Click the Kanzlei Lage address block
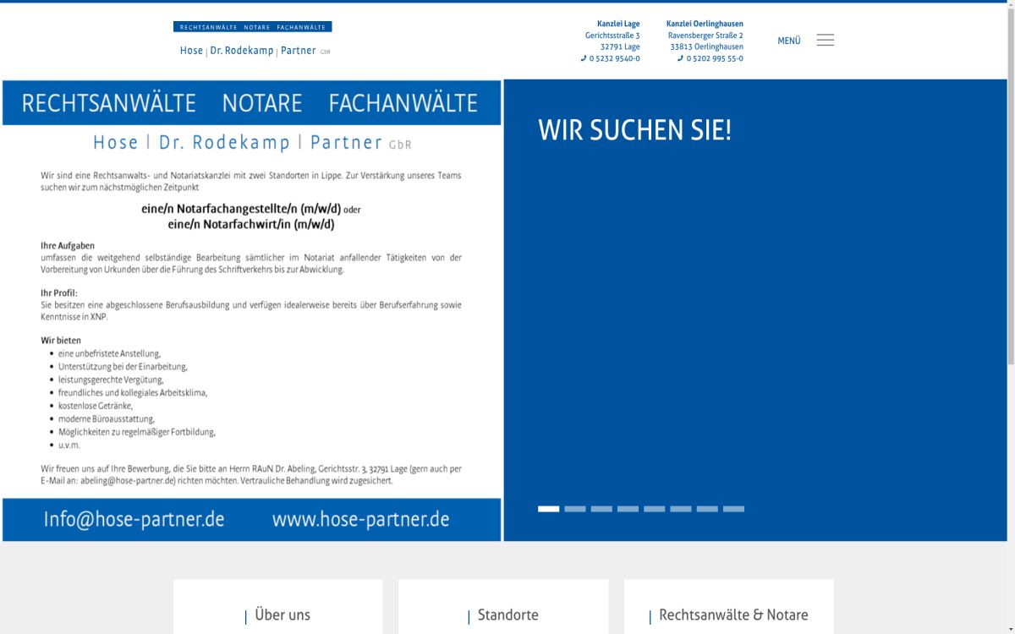Viewport: 1015px width, 634px height. tap(618, 35)
